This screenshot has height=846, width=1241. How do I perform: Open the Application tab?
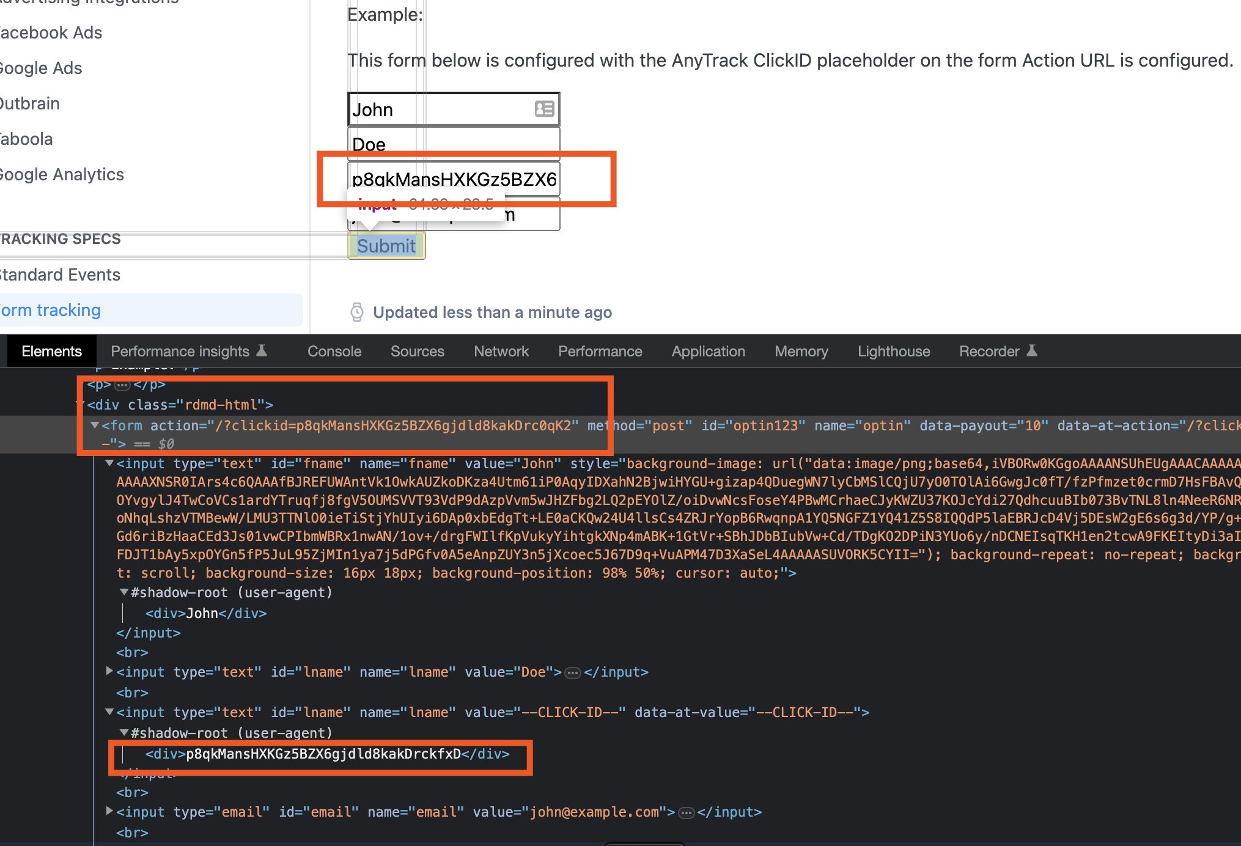(x=708, y=351)
